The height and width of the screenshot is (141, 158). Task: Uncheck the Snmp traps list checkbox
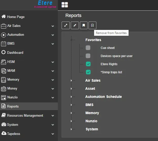pyautogui.click(x=88, y=72)
